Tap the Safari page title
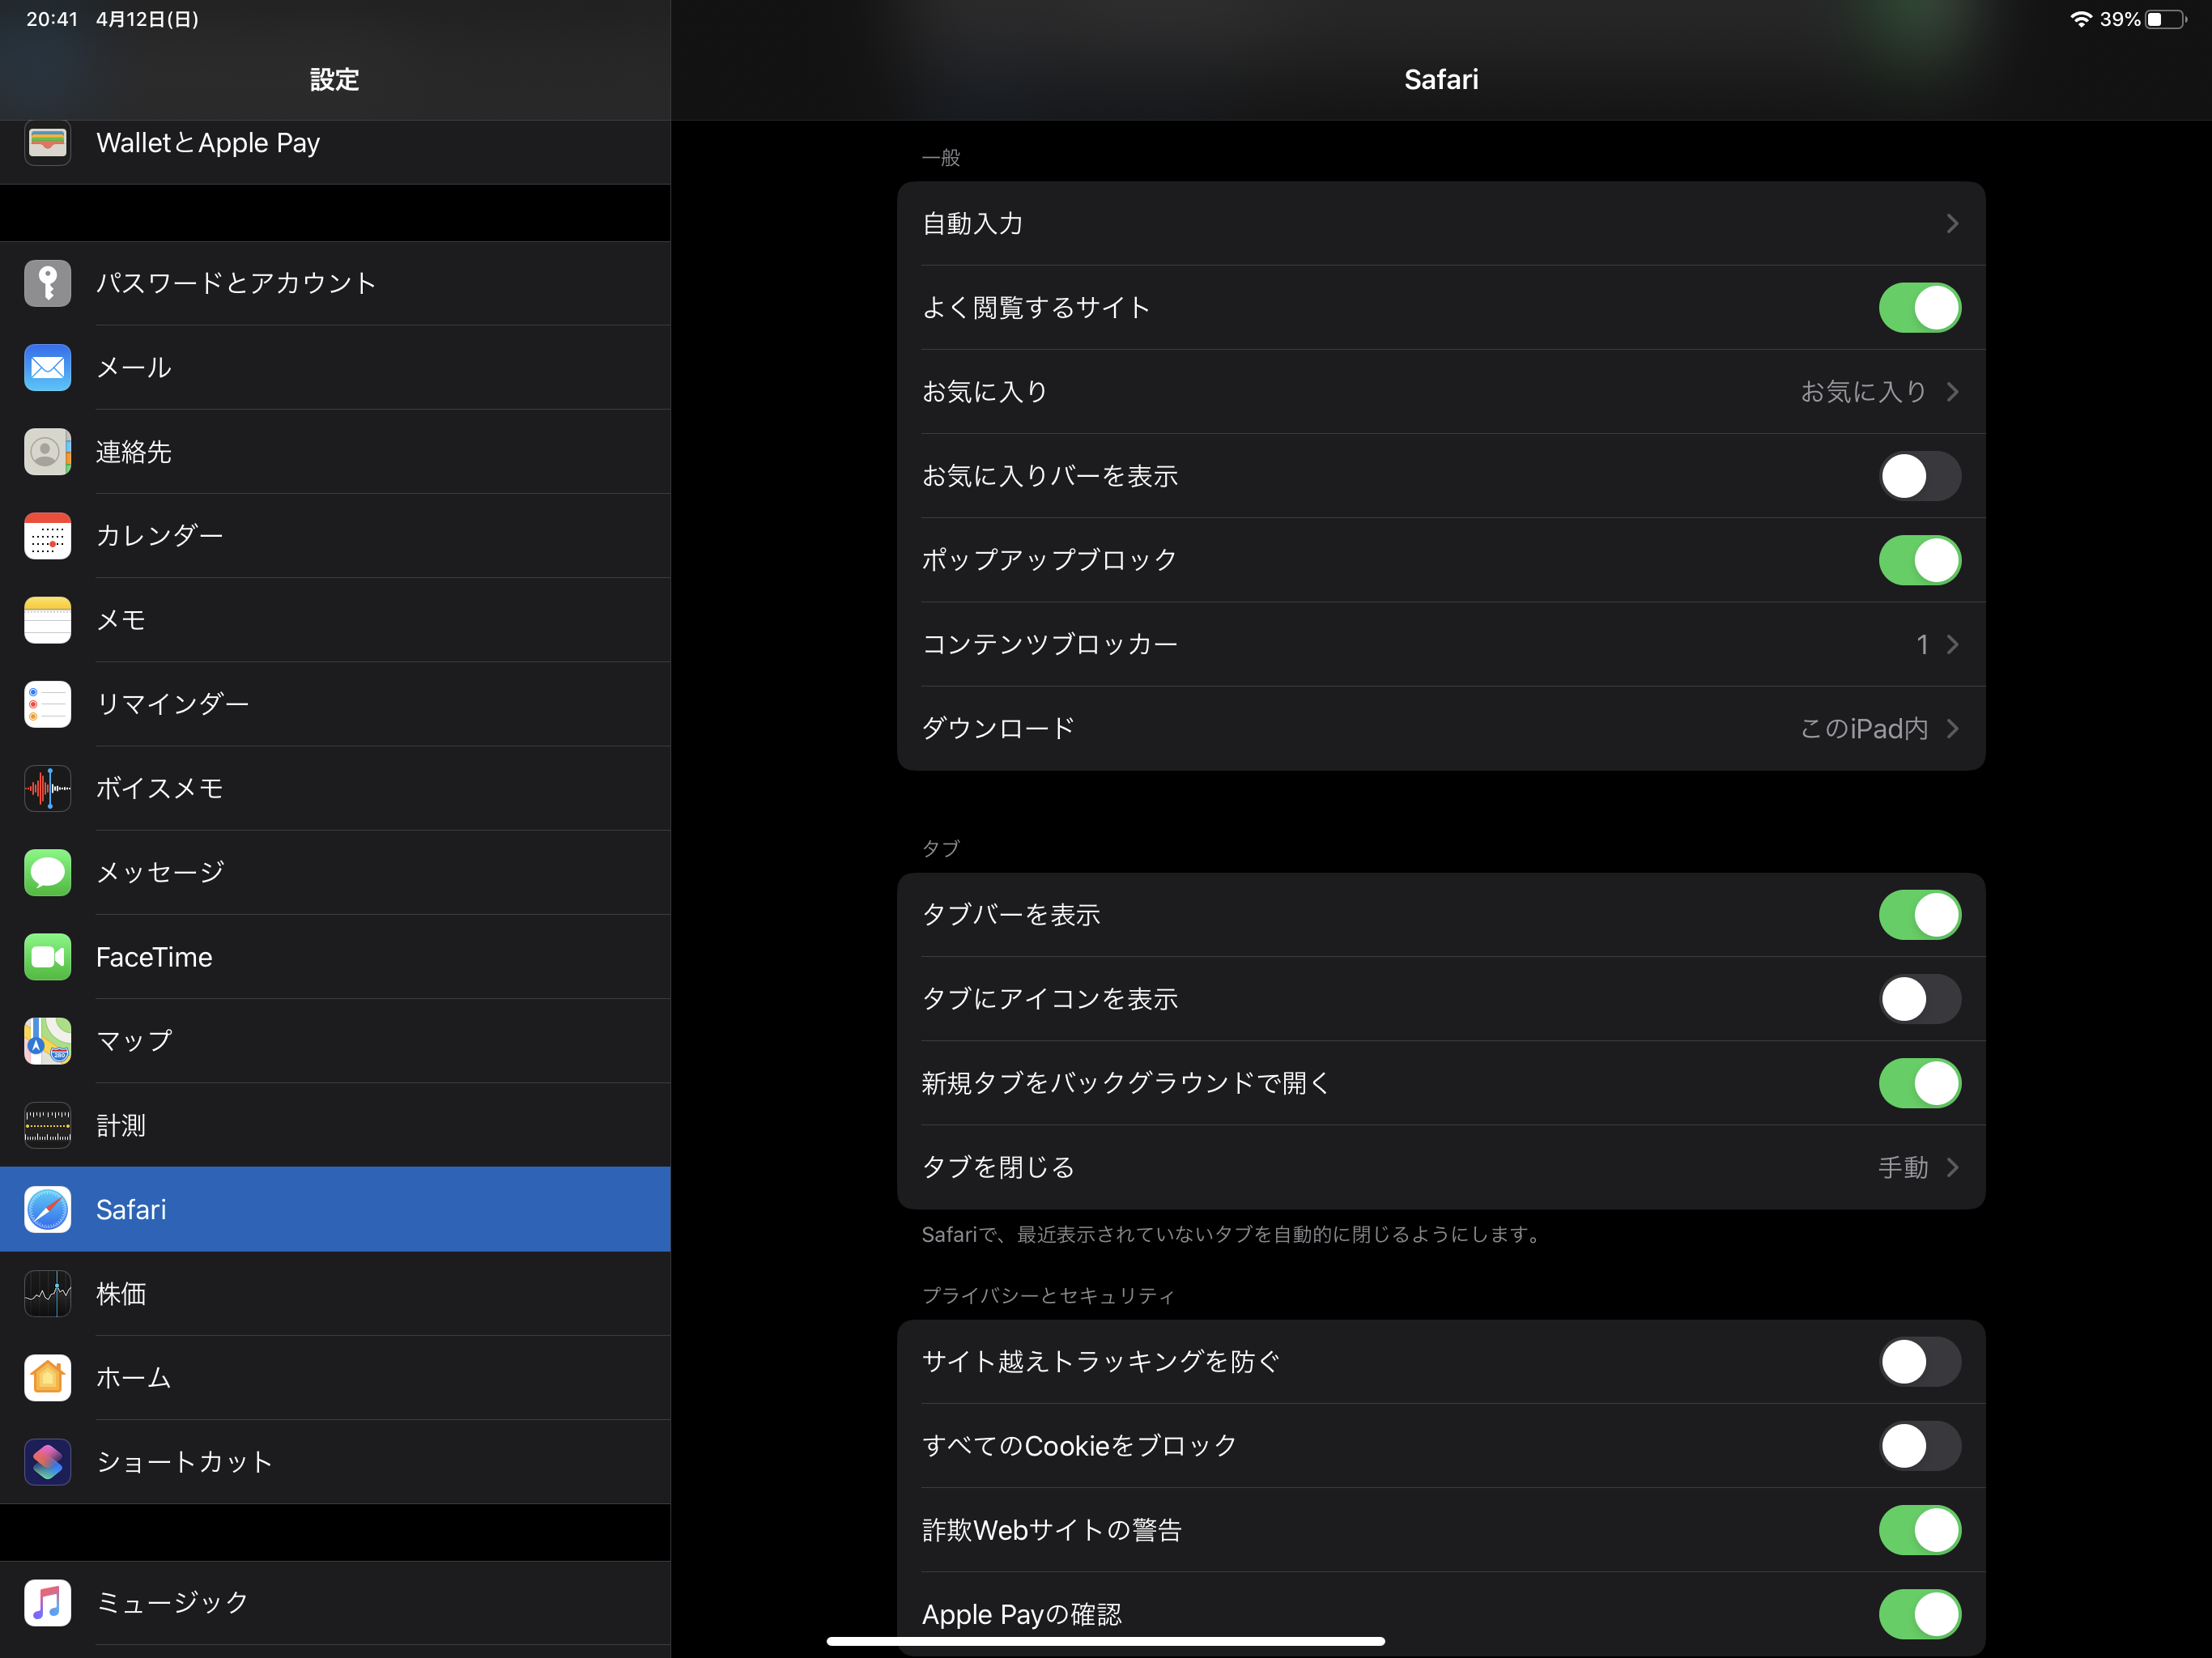This screenshot has width=2212, height=1658. point(1441,79)
